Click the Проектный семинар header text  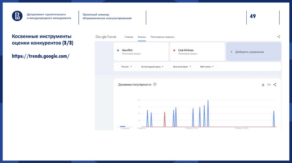(x=96, y=14)
